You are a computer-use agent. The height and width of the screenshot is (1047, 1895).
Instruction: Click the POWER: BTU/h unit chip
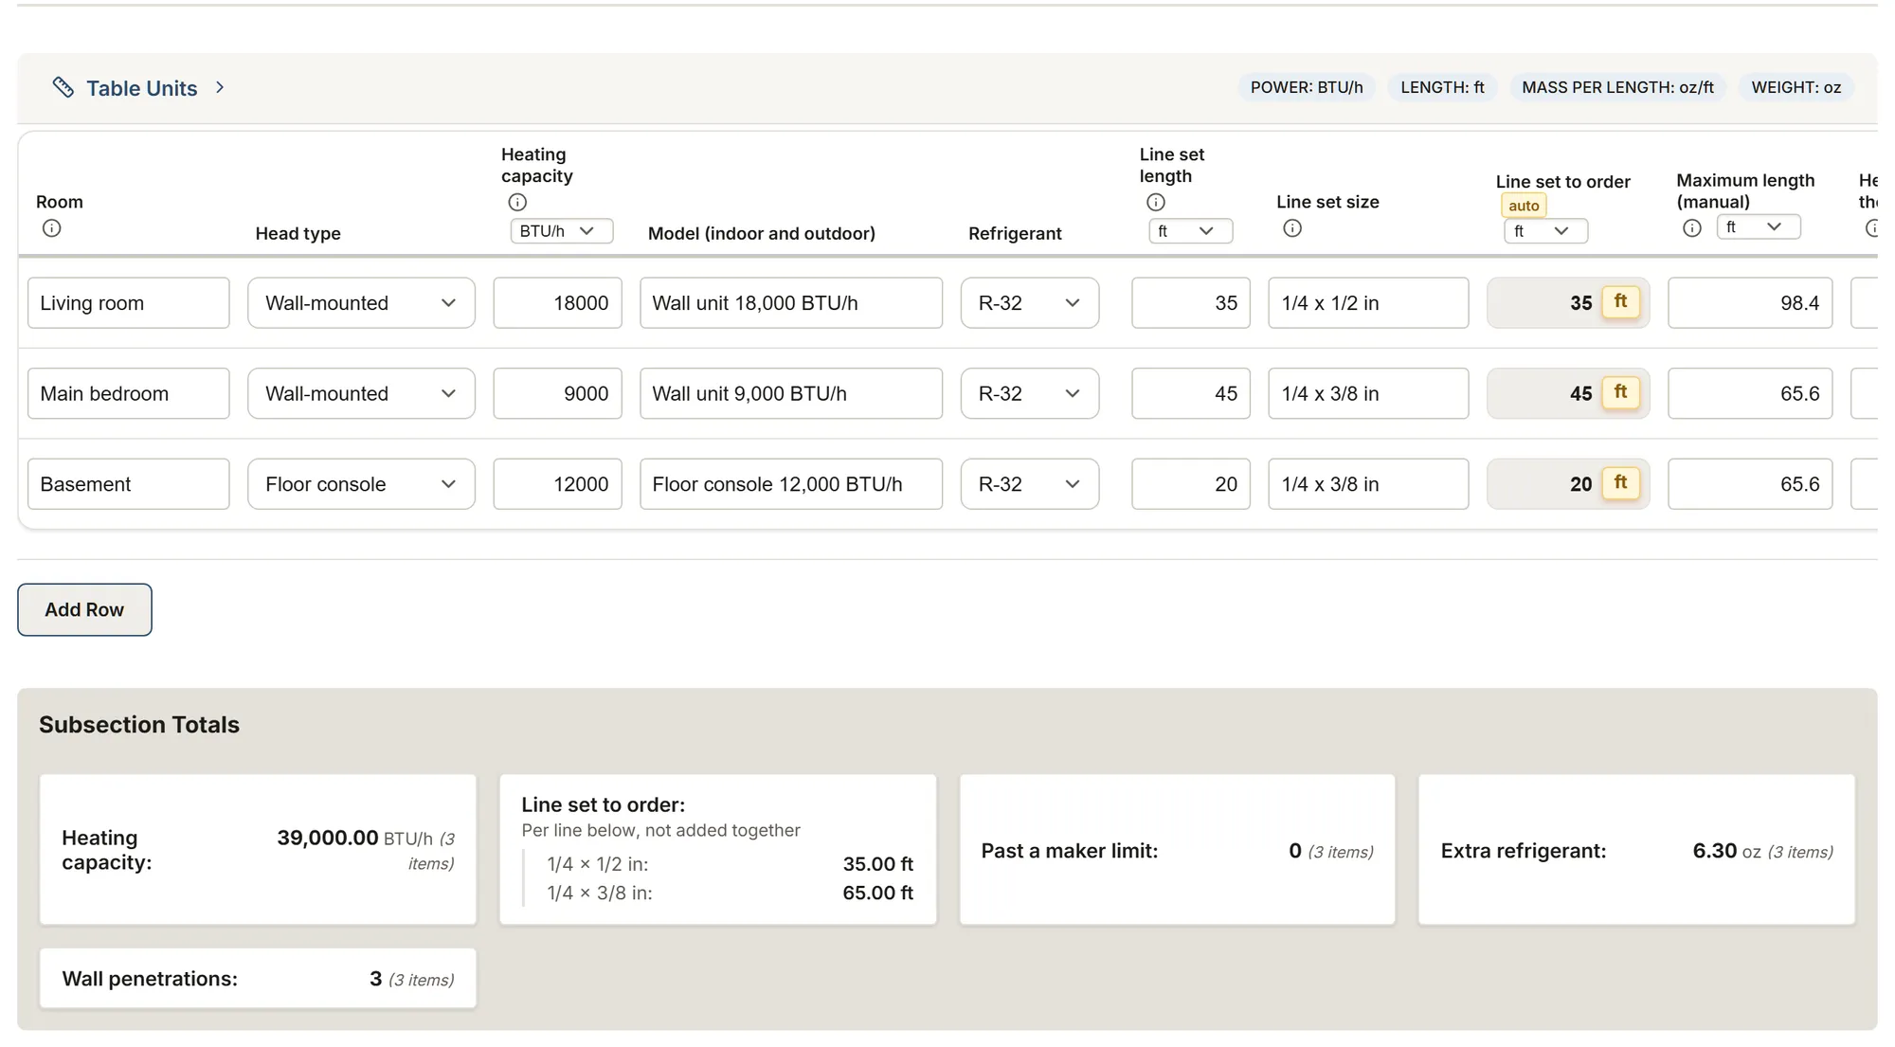pos(1307,87)
